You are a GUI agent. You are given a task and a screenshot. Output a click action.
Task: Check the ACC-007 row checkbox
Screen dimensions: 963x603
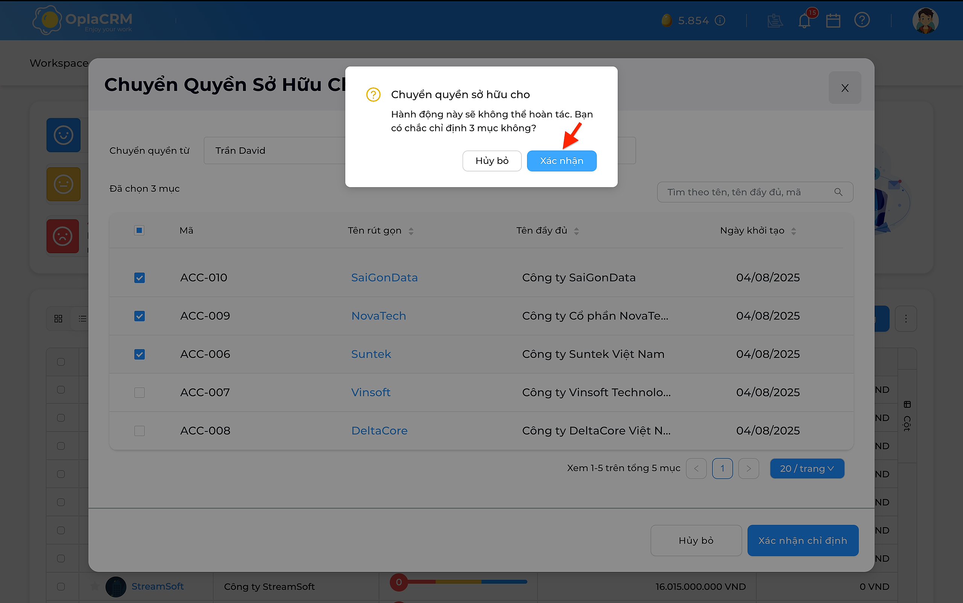[139, 392]
